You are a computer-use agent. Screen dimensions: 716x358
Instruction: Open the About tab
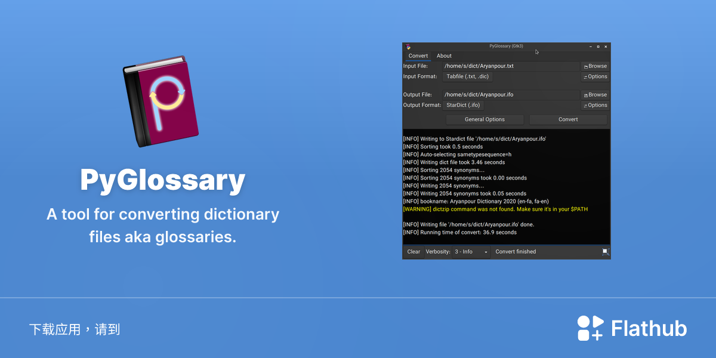(x=444, y=56)
